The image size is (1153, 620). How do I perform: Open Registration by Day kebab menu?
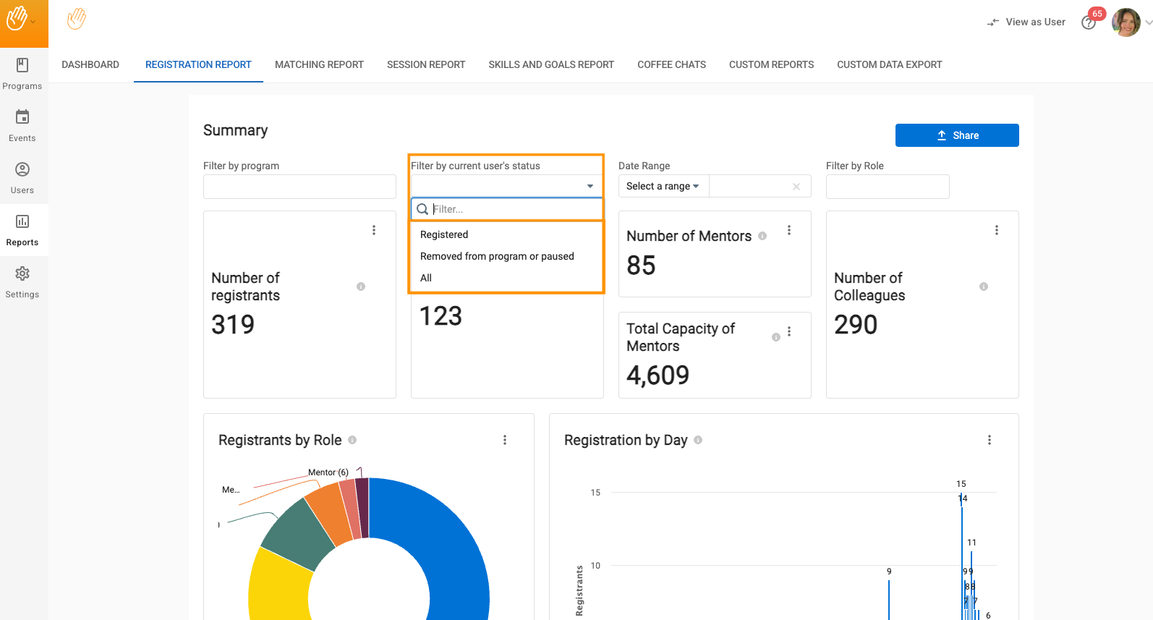pos(989,440)
